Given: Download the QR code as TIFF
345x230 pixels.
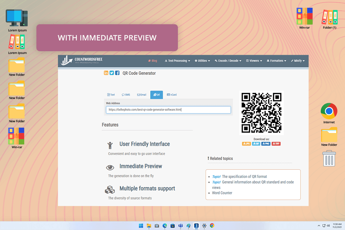Looking at the screenshot, I should (276, 143).
